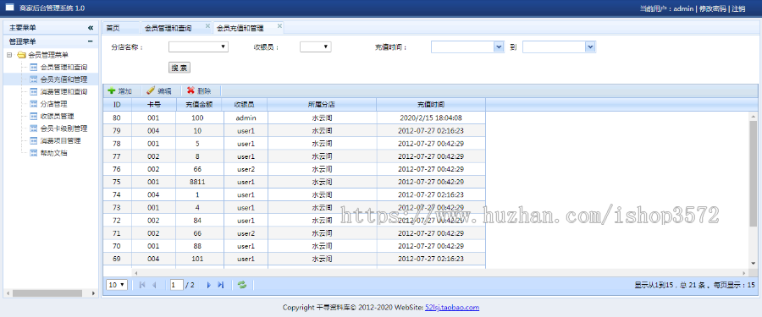Click the 修改密码 link

712,8
